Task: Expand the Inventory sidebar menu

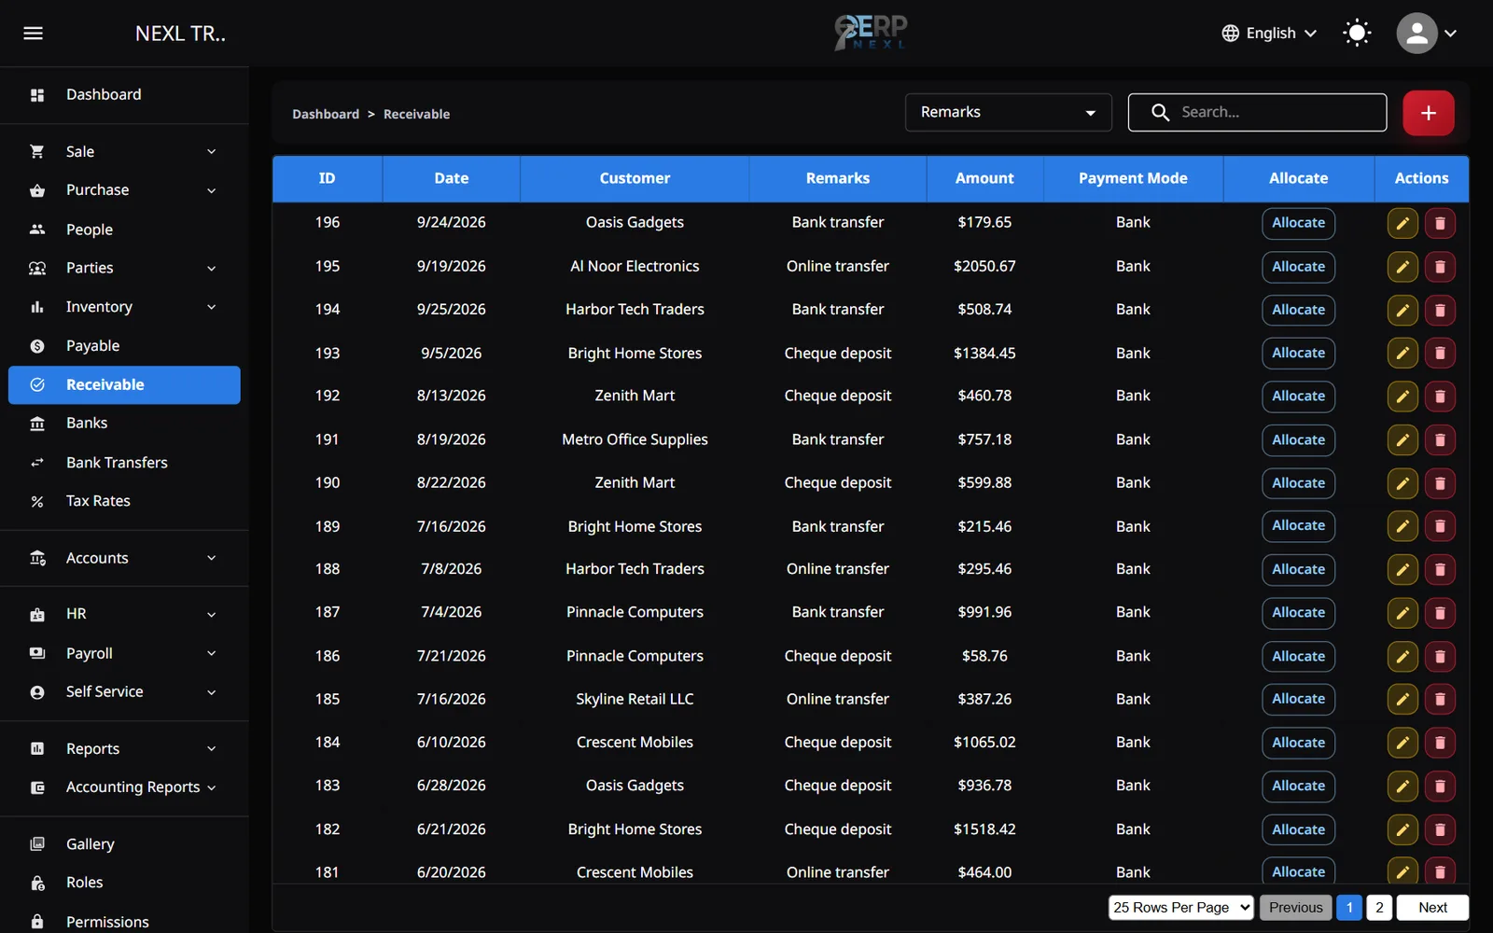Action: [124, 307]
